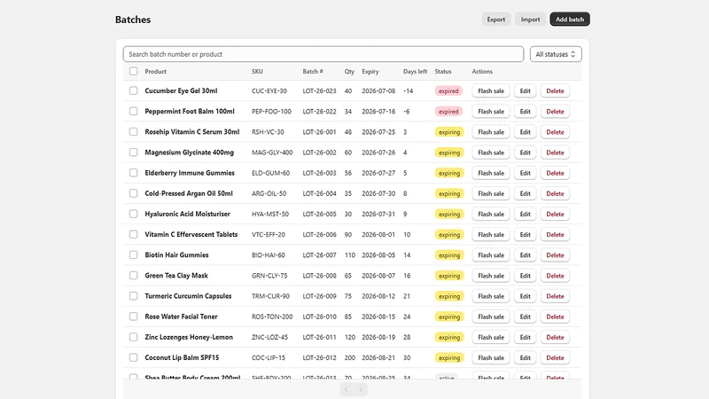Screen dimensions: 709x399
Task: Flash sale for Hyaluronic Acid Moisturiser
Action: 491,214
